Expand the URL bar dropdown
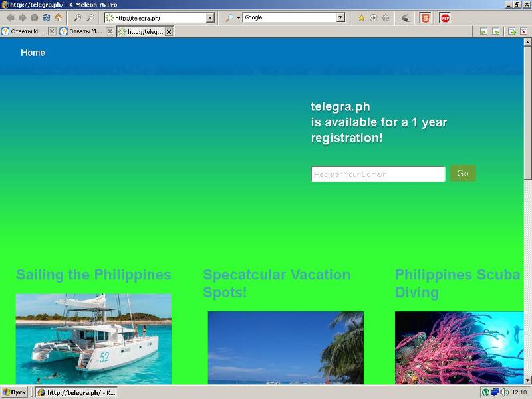Image resolution: width=532 pixels, height=399 pixels. click(x=210, y=18)
